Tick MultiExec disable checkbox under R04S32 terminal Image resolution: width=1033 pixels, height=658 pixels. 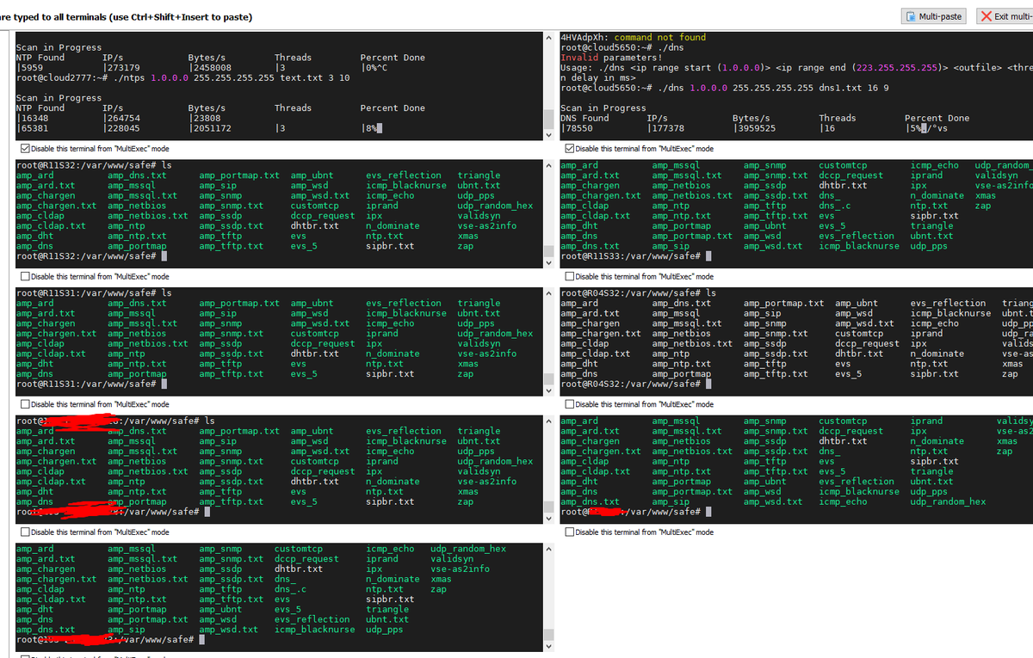pos(569,404)
